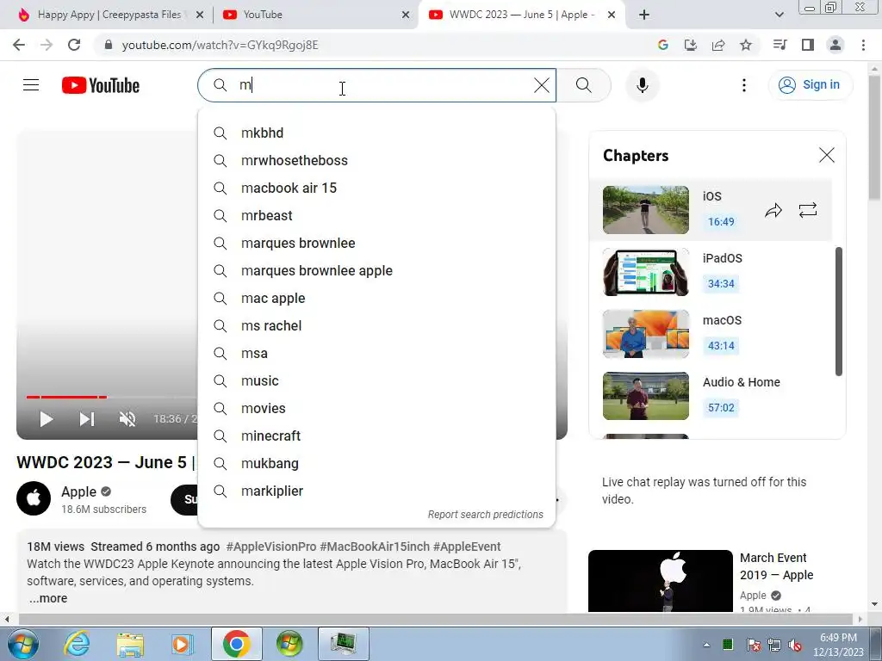Share this page from address bar

(718, 45)
